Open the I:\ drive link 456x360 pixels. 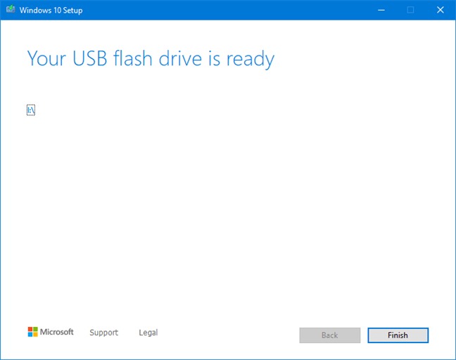click(31, 110)
